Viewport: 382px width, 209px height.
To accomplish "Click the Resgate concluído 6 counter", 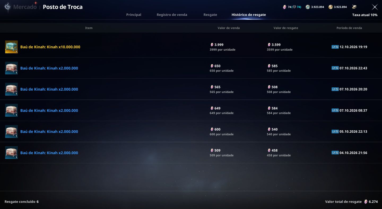I will tap(21, 202).
